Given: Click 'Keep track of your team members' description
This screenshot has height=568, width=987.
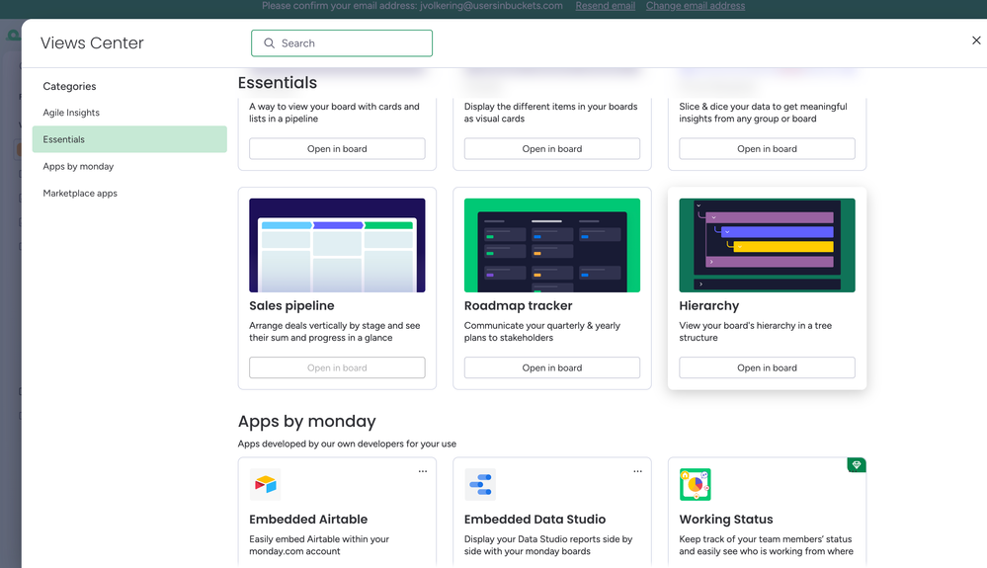Looking at the screenshot, I should tap(766, 545).
